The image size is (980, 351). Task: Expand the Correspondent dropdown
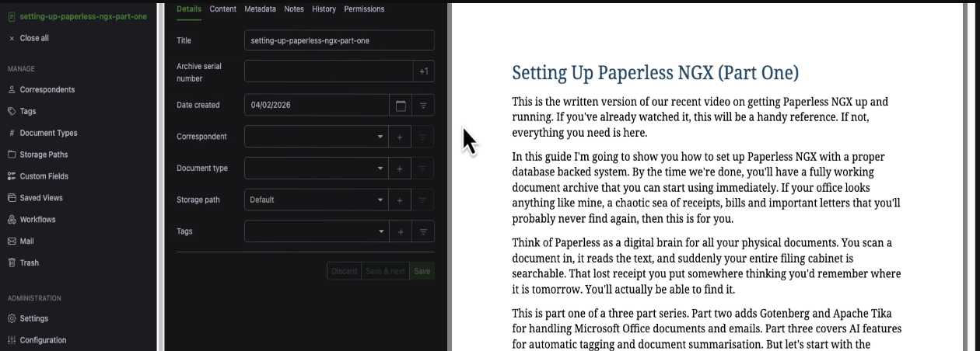[x=380, y=137]
